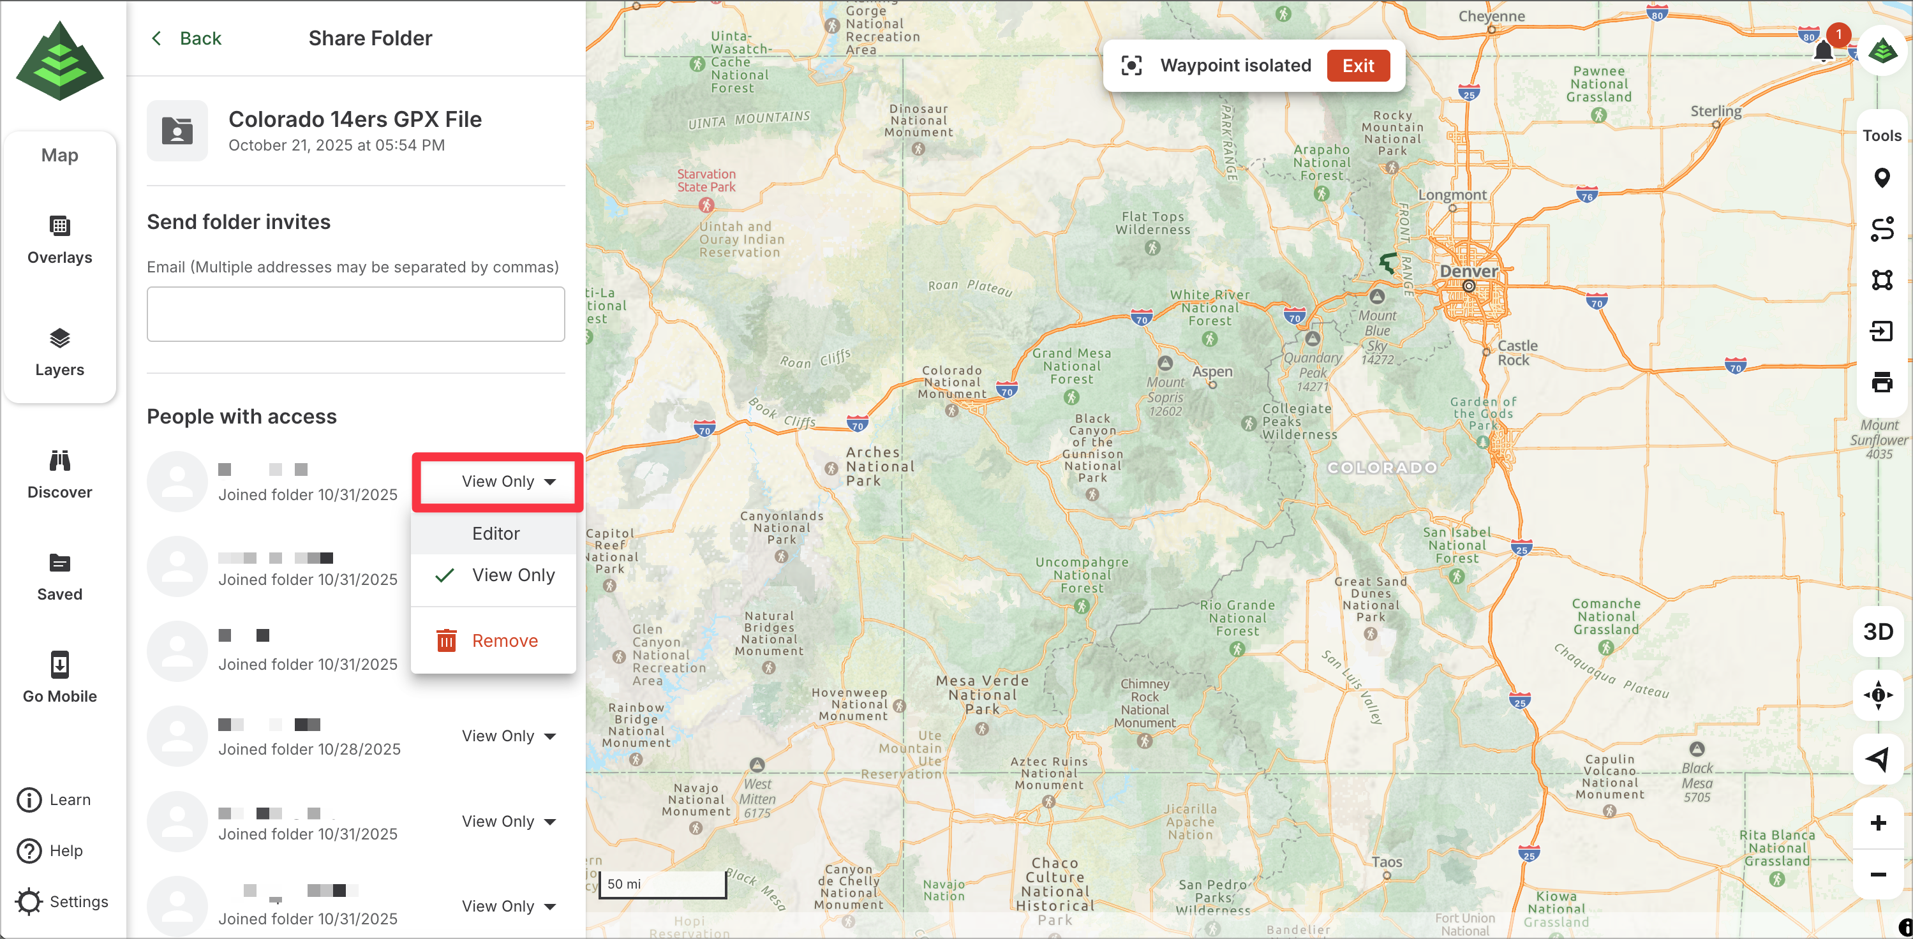
Task: Select the route drawing tool icon
Action: (1881, 228)
